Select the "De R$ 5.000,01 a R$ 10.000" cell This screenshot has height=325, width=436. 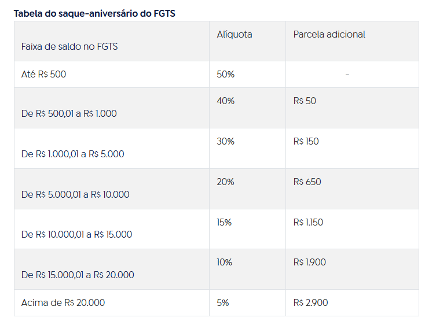75,194
